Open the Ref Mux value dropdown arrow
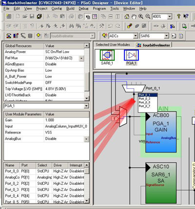Image resolution: width=195 pixels, height=209 pixels. coord(81,58)
